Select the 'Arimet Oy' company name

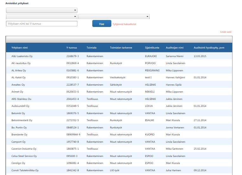coord(17,92)
